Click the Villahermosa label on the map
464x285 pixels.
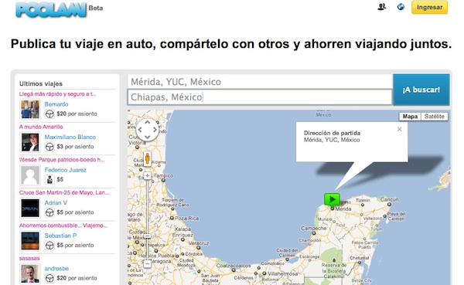point(282,273)
